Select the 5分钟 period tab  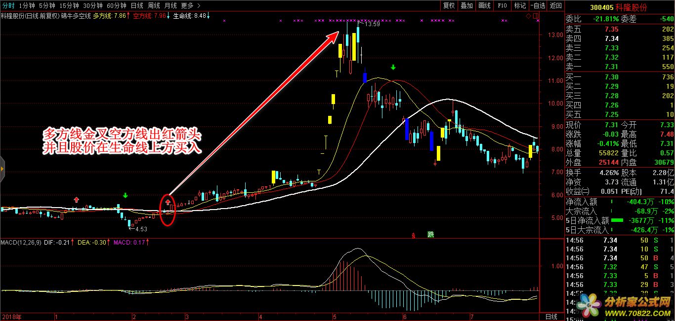47,5
